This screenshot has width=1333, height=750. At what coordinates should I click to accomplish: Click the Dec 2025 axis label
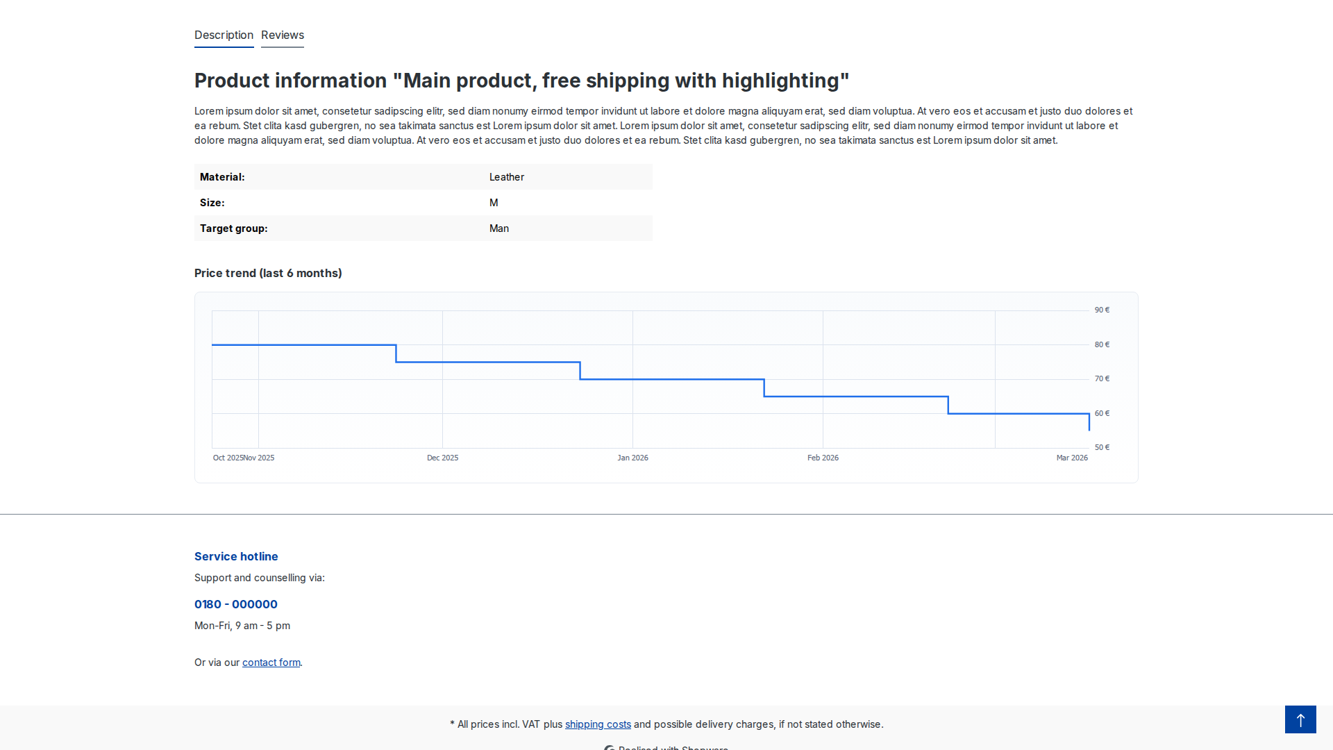coord(442,458)
